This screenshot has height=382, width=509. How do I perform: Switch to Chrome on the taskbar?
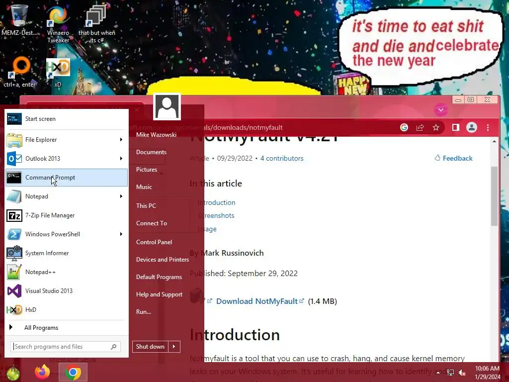point(73,372)
